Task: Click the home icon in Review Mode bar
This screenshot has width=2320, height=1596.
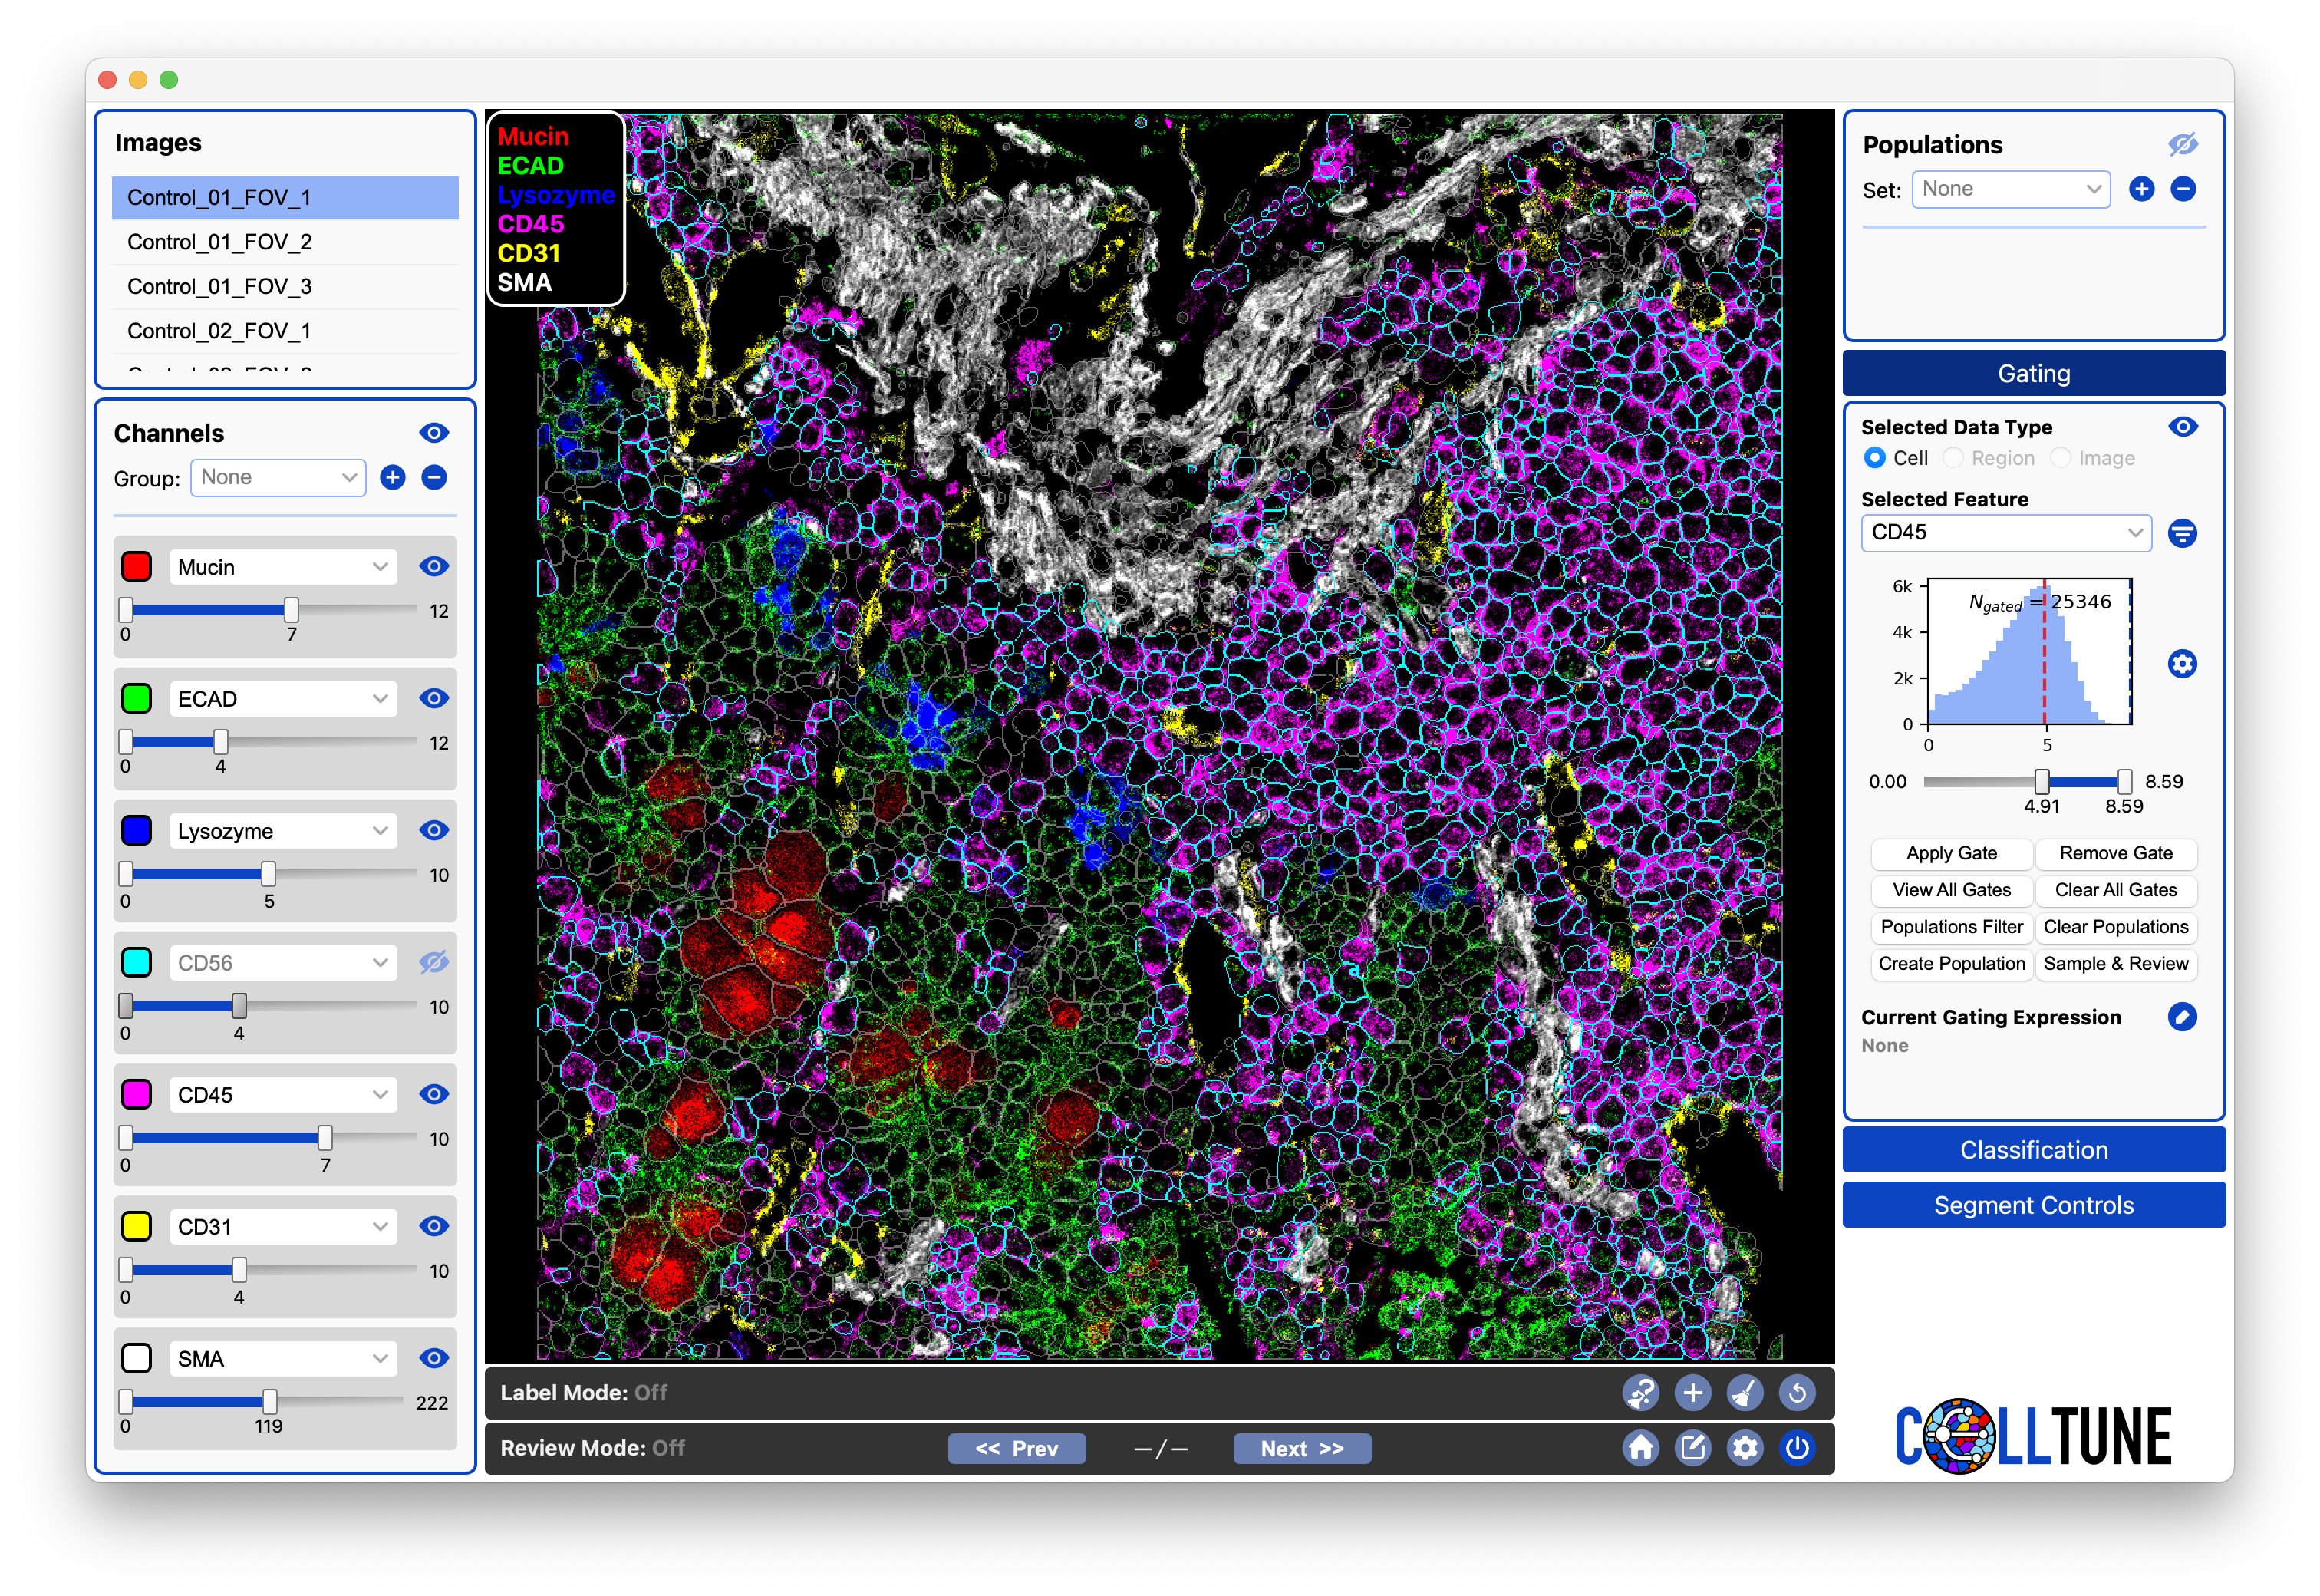Action: [x=1640, y=1447]
